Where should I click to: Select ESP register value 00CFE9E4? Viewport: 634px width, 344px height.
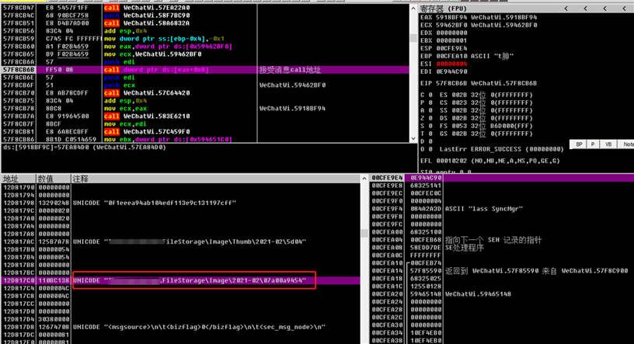tap(451, 48)
